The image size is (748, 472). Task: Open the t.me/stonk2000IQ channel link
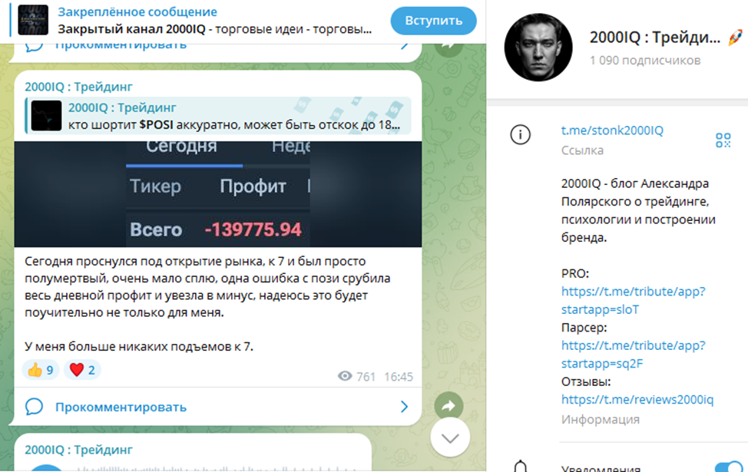point(612,130)
